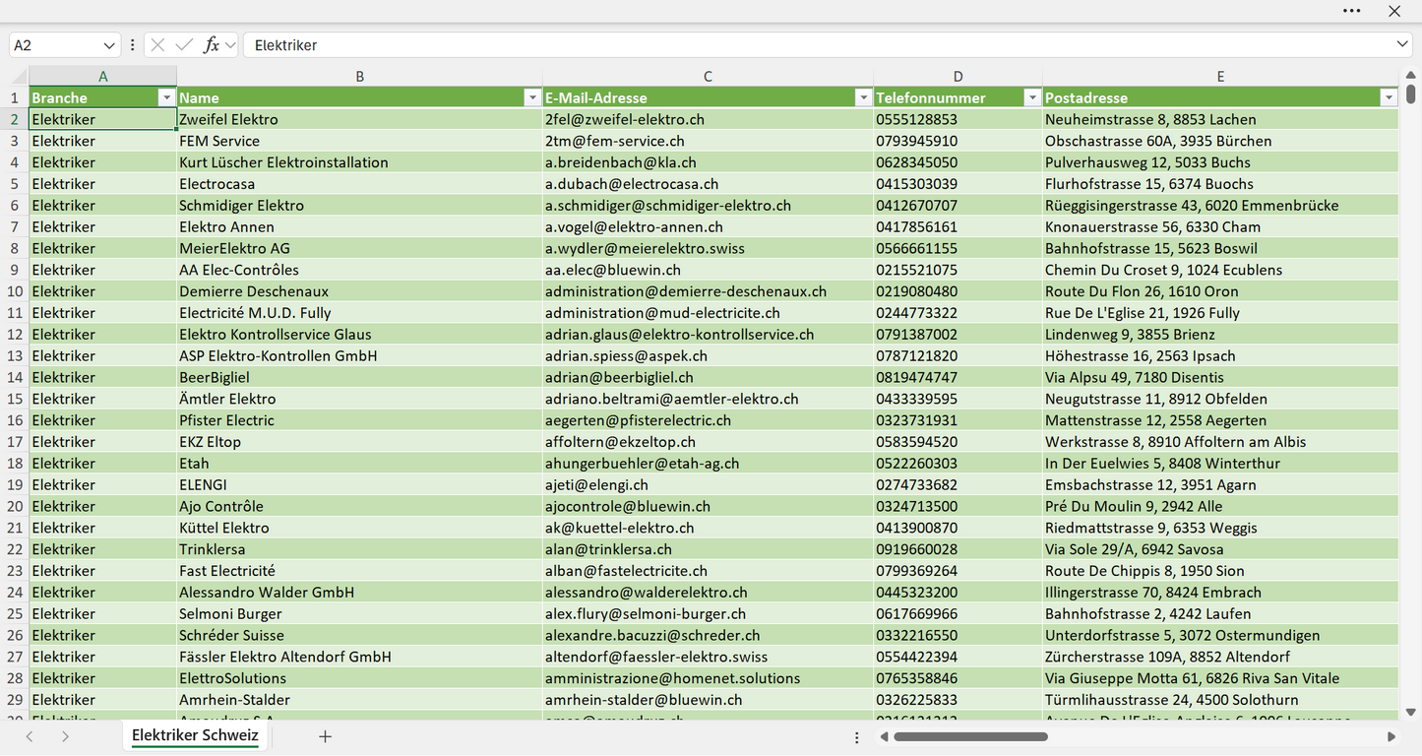Select phone number 0433339595
This screenshot has height=756, width=1422.
coord(958,399)
